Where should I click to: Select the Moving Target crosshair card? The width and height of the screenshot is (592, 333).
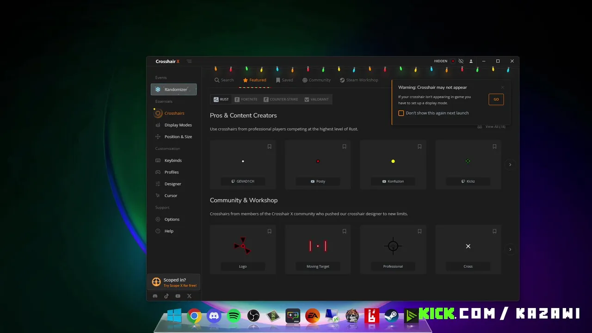pos(318,249)
